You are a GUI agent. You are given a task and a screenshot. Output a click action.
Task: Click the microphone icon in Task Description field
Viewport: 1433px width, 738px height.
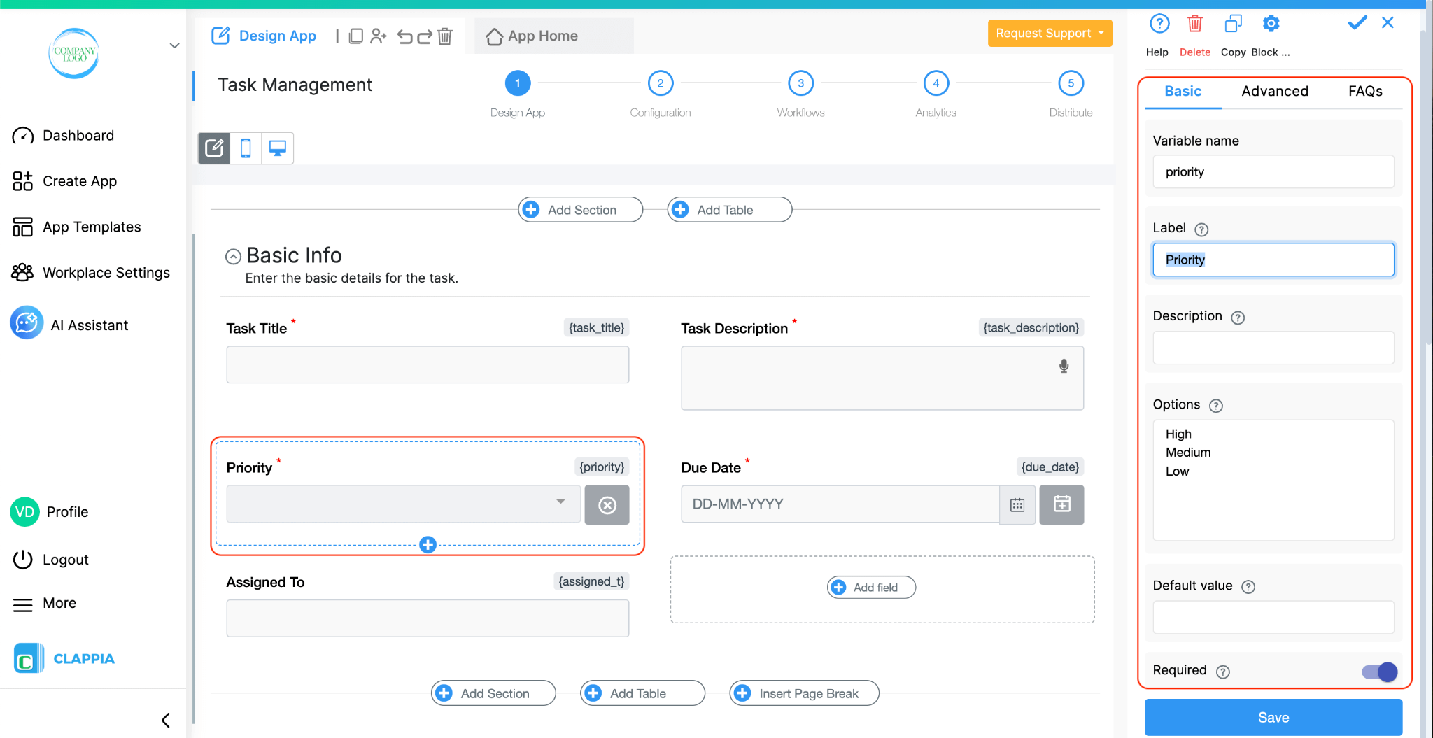1064,365
